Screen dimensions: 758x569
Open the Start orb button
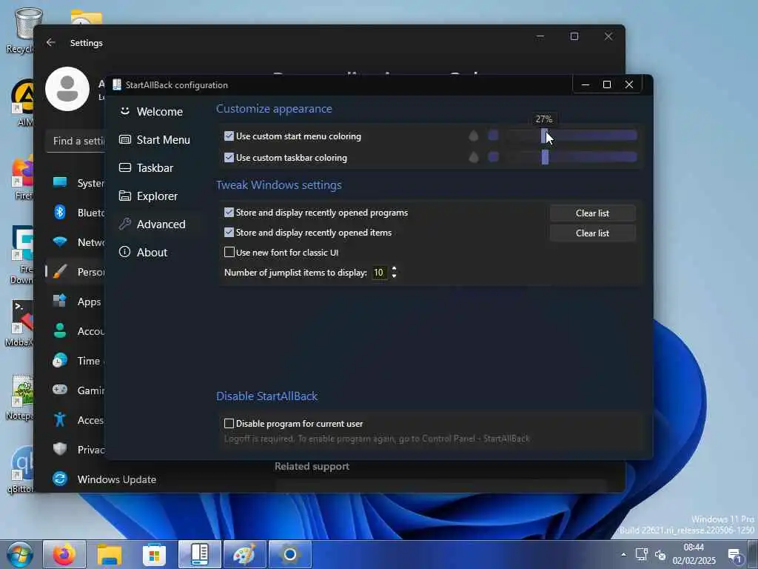(x=19, y=554)
